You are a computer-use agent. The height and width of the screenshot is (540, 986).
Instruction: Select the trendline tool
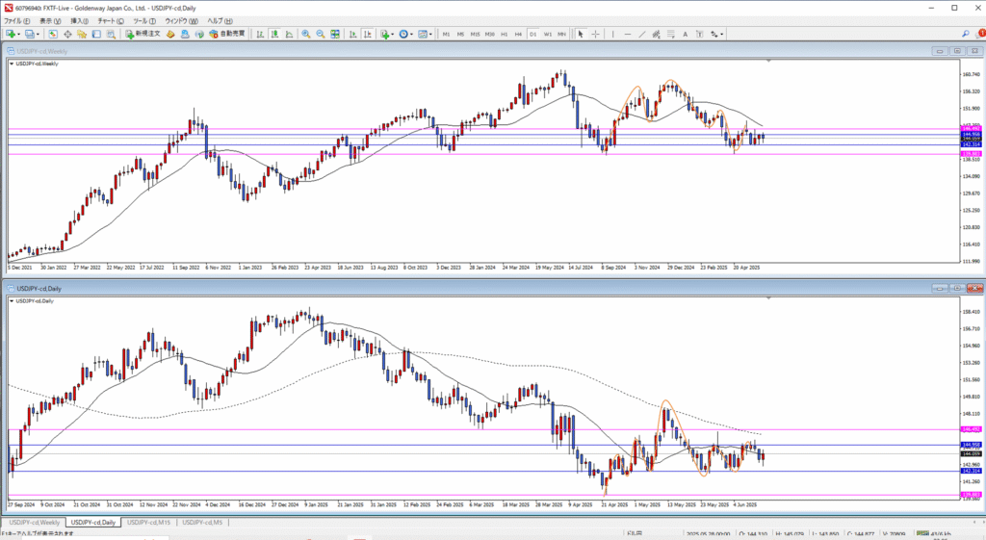(x=641, y=34)
